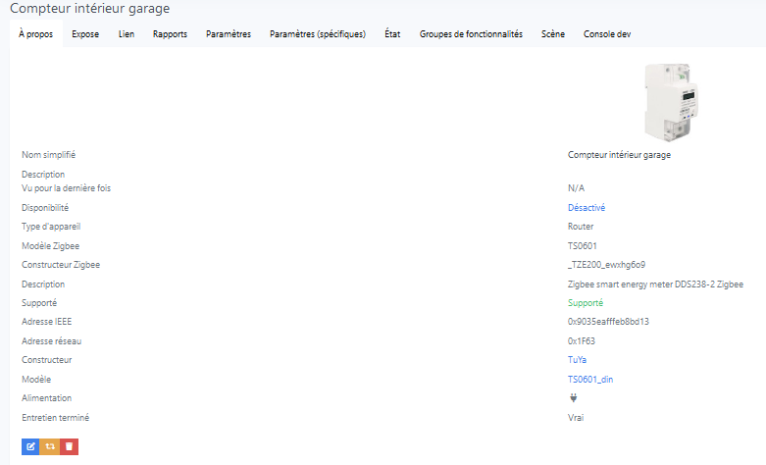Open Paramètres (spécifiques) tab
The image size is (766, 465).
(x=318, y=34)
